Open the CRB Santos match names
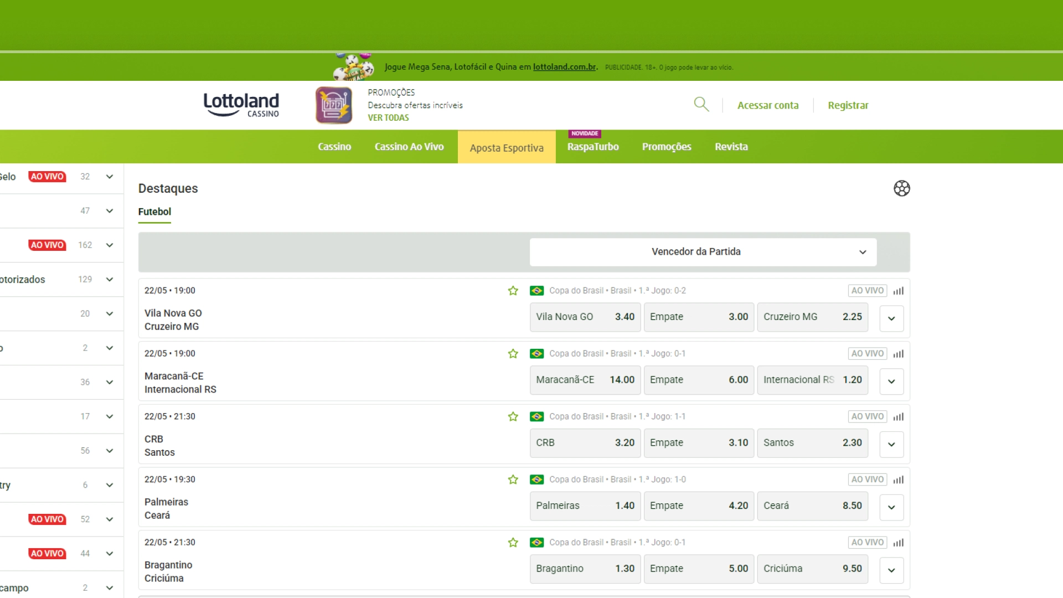 point(159,446)
